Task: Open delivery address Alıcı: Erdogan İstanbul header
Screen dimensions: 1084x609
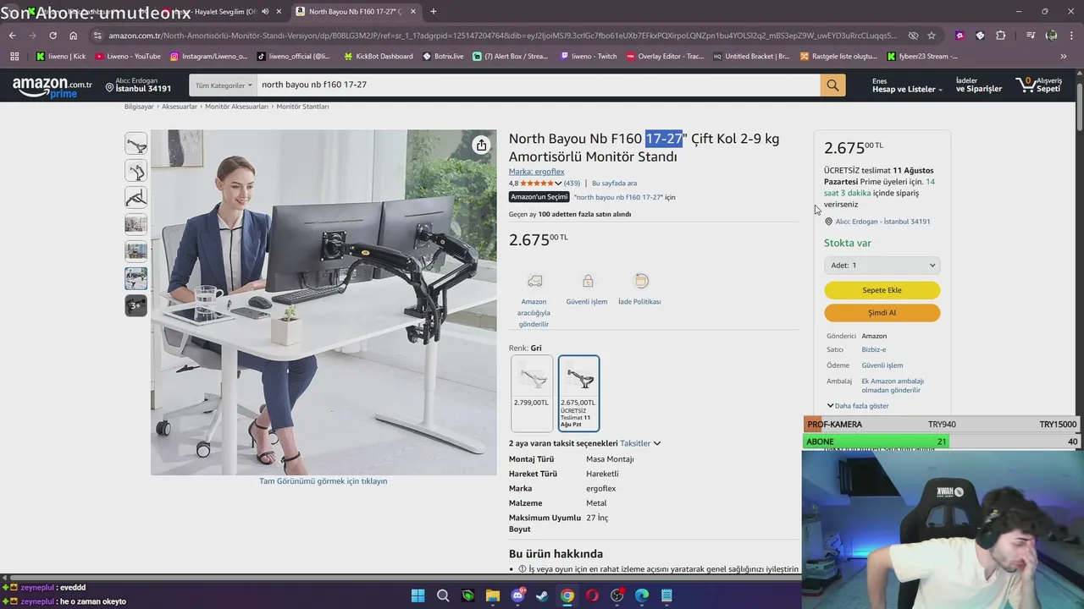Action: click(x=138, y=85)
